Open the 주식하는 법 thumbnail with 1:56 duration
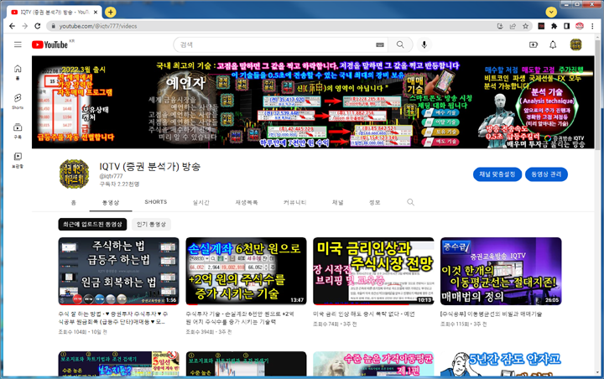The width and height of the screenshot is (604, 379). coord(118,271)
